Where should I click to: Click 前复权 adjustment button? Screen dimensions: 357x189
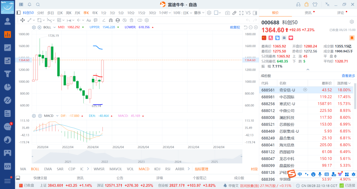coord(235,27)
